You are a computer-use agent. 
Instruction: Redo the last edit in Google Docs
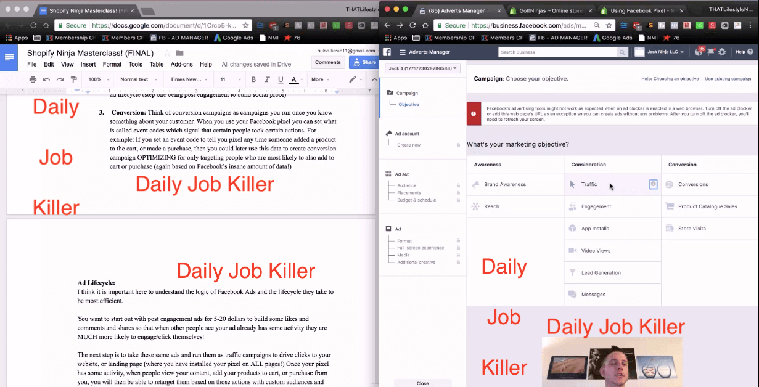point(60,79)
